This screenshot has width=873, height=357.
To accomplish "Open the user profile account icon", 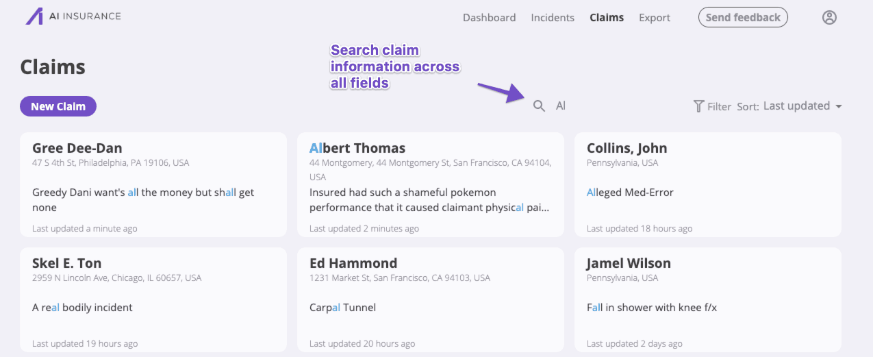I will 829,18.
